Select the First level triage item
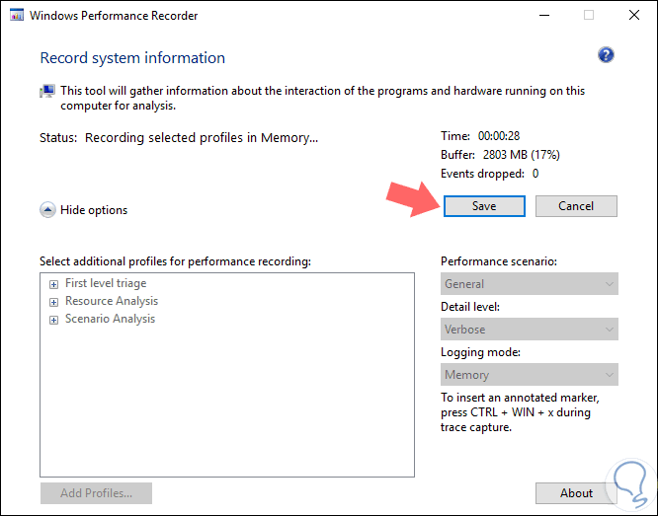Screen dimensions: 658x516 point(106,284)
